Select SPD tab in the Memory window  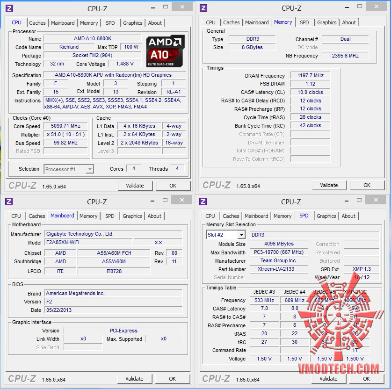[x=304, y=22]
